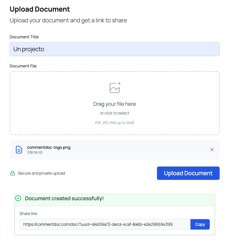Click the "Secure and private upload" text
This screenshot has height=247, width=229.
click(x=41, y=173)
